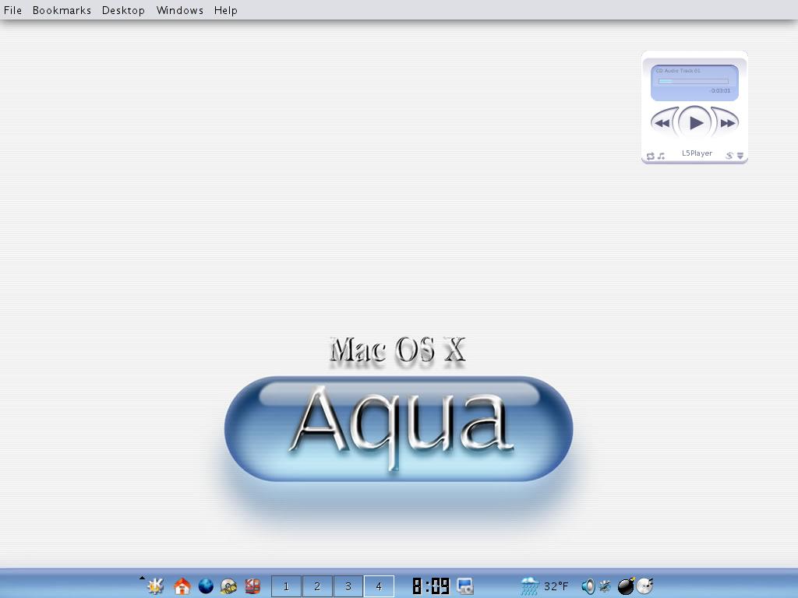Open the Windows menu

(180, 10)
